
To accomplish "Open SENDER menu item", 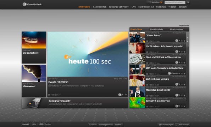I will pos(183,7).
